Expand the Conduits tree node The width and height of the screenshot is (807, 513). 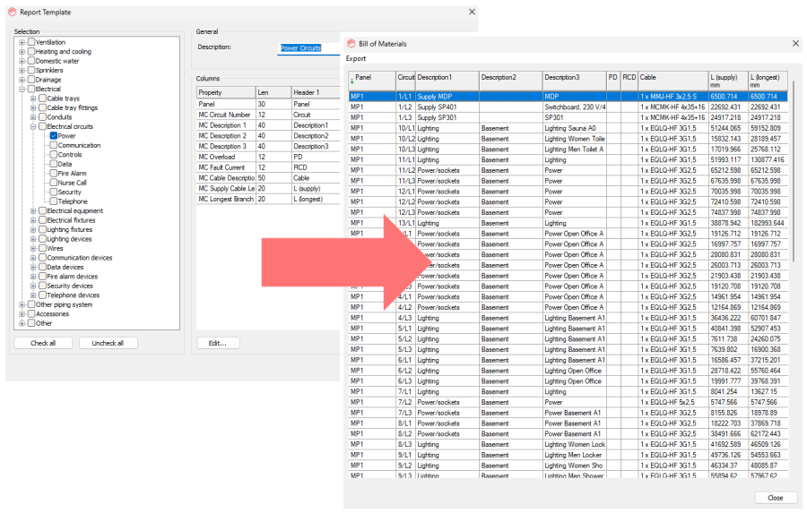pyautogui.click(x=33, y=117)
